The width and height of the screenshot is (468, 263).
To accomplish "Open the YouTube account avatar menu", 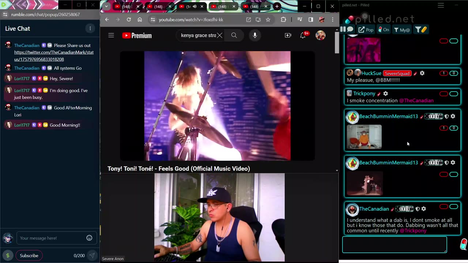I will coord(320,35).
